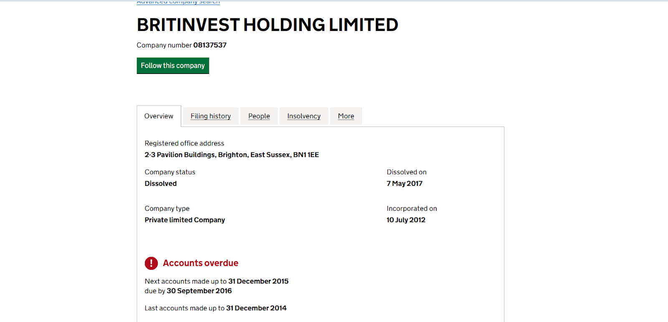
Task: Open the Advanced company search link
Action: pos(178,3)
